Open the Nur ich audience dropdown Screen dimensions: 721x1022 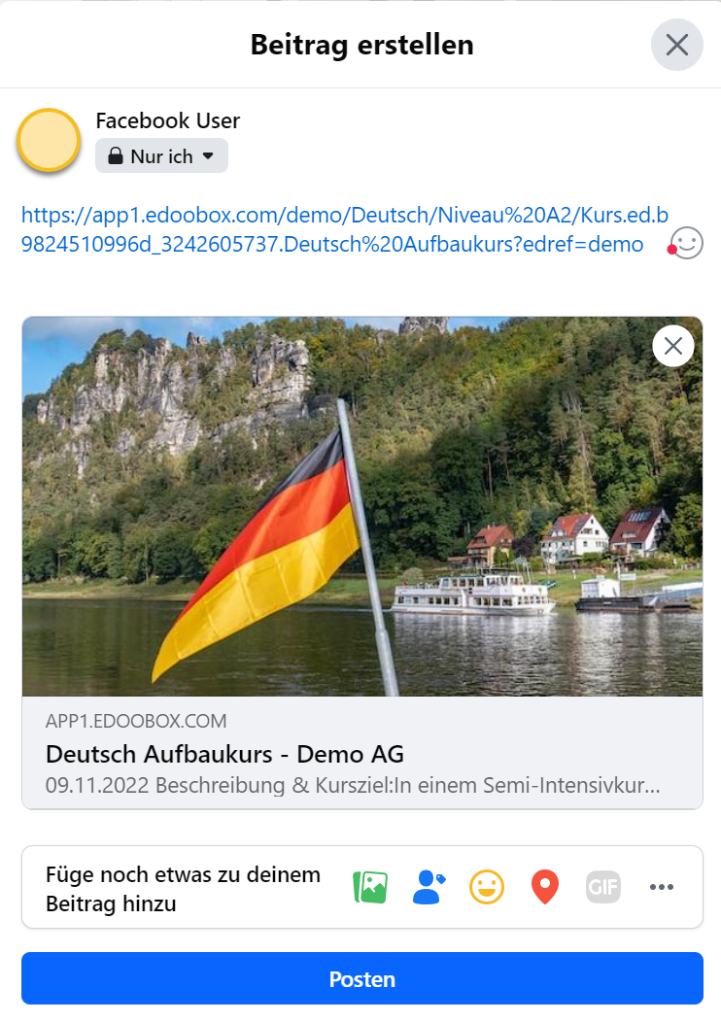click(x=162, y=156)
